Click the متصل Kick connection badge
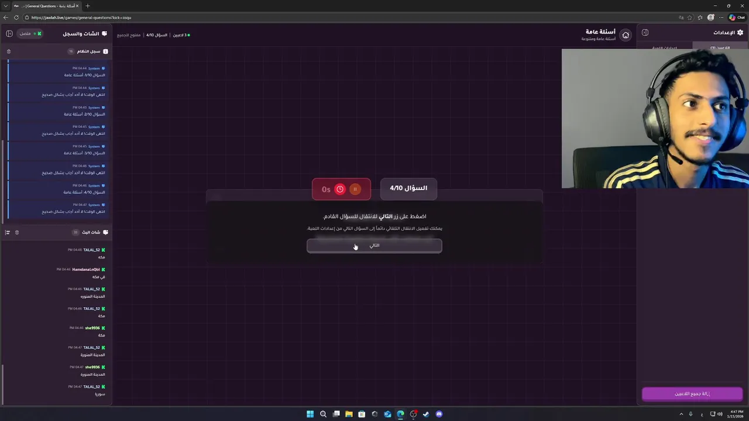The height and width of the screenshot is (421, 749). pyautogui.click(x=30, y=33)
